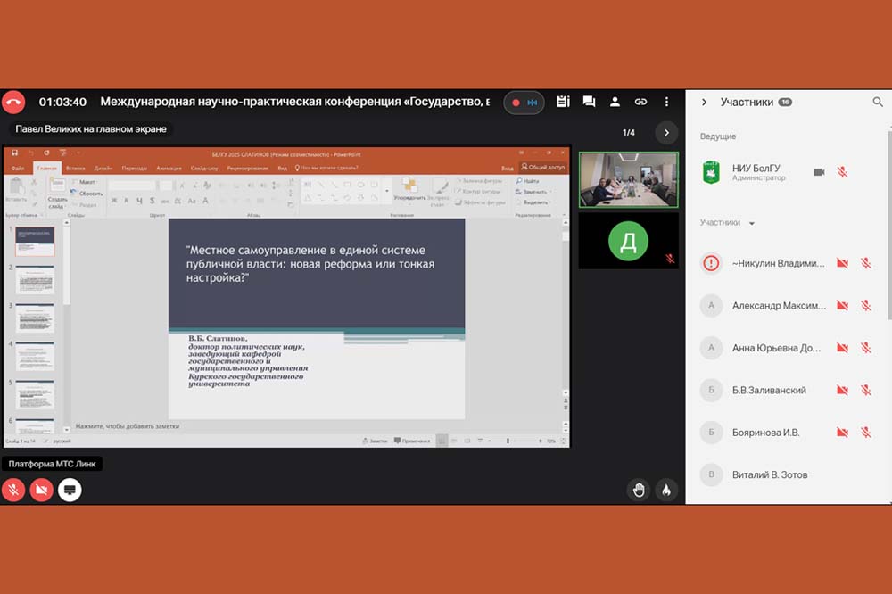Go to next video page arrow
The width and height of the screenshot is (892, 594).
pos(666,133)
